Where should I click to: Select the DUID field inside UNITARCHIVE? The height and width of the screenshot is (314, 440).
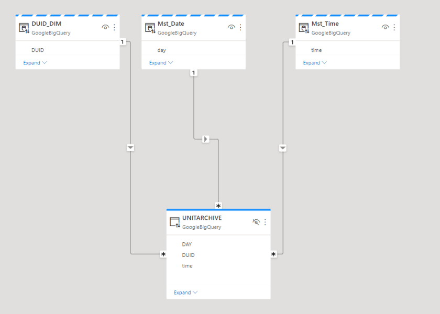click(x=188, y=255)
